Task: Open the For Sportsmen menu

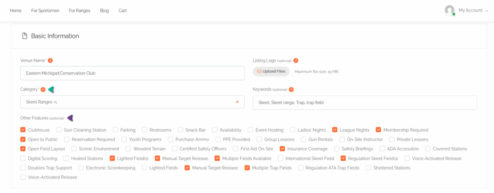Action: (45, 10)
